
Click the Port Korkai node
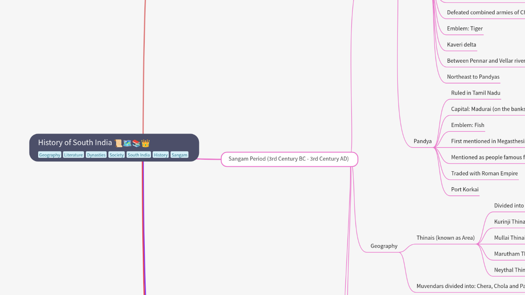tap(465, 190)
